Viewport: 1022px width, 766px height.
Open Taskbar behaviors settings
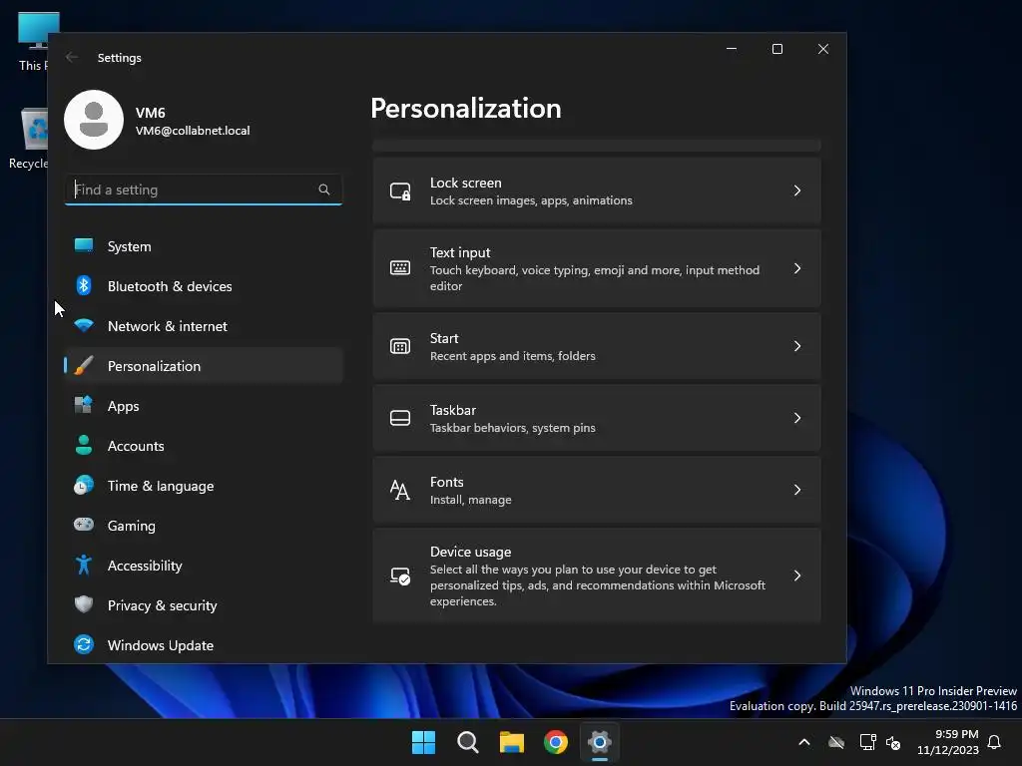pyautogui.click(x=597, y=418)
